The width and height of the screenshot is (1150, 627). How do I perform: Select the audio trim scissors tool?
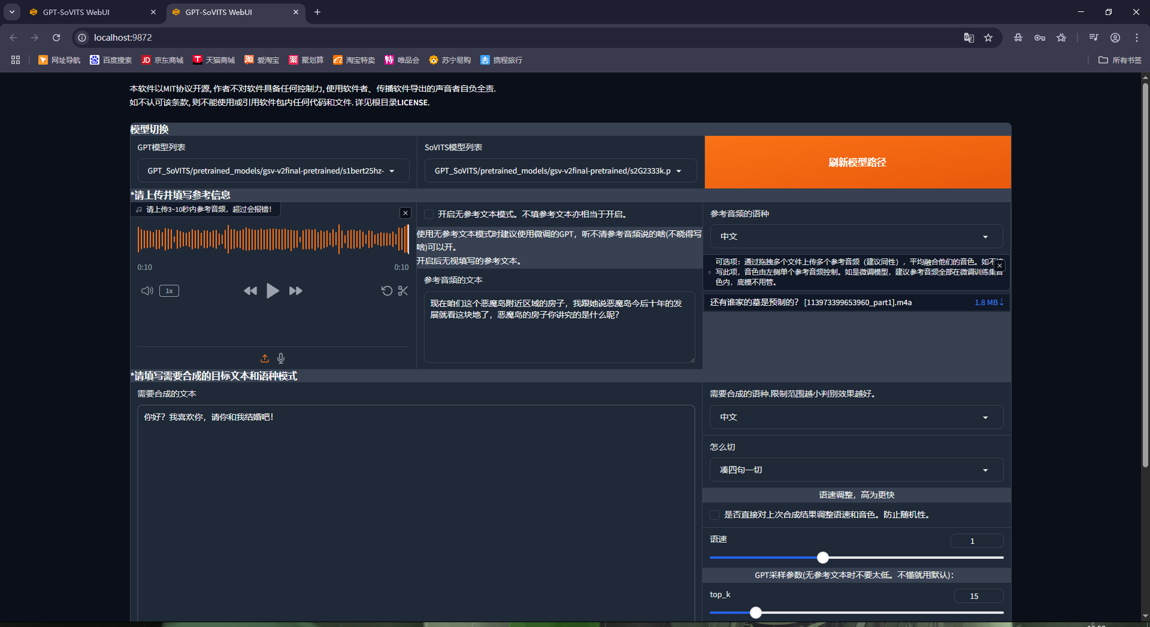[403, 291]
